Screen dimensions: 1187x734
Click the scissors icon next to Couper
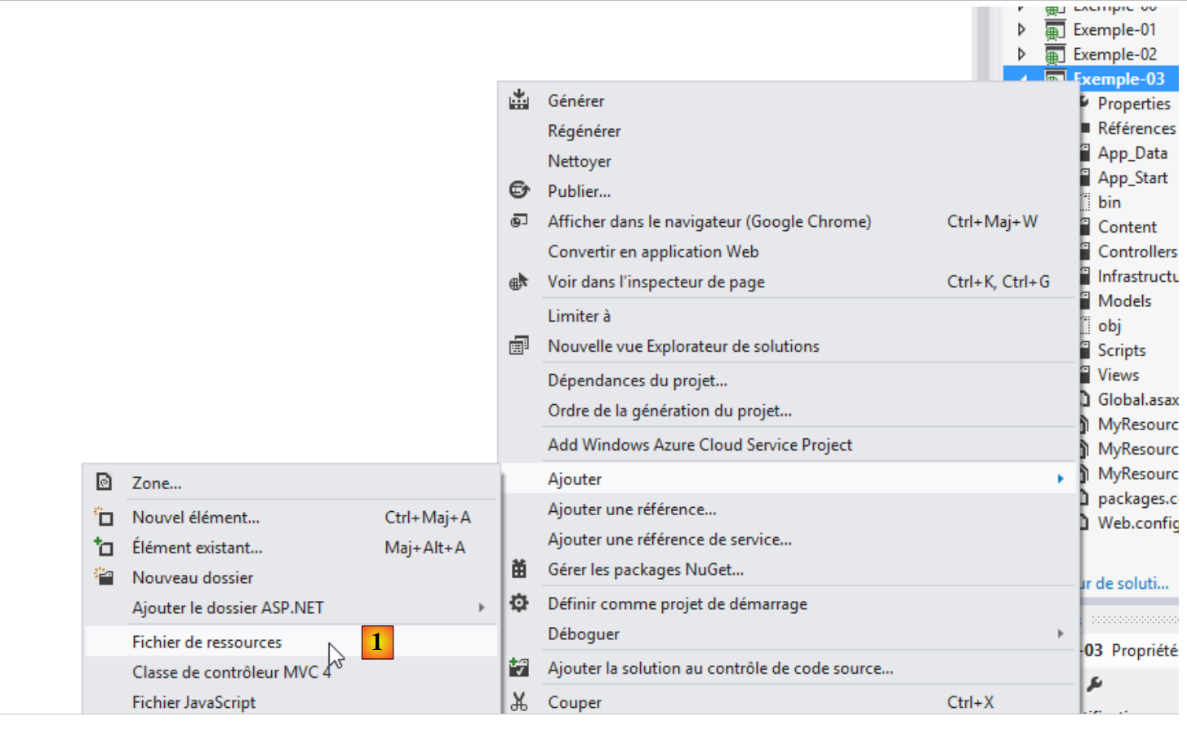519,701
